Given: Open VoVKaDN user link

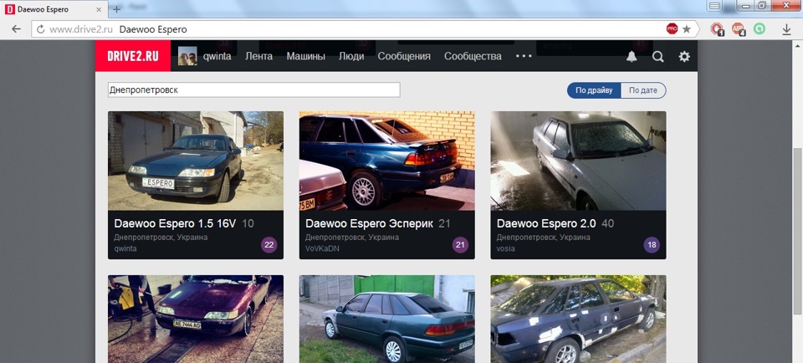Looking at the screenshot, I should click(x=322, y=248).
